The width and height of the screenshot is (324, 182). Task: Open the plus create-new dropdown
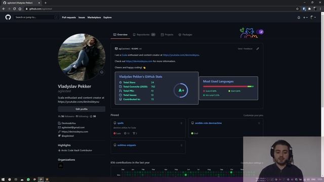(x=305, y=18)
